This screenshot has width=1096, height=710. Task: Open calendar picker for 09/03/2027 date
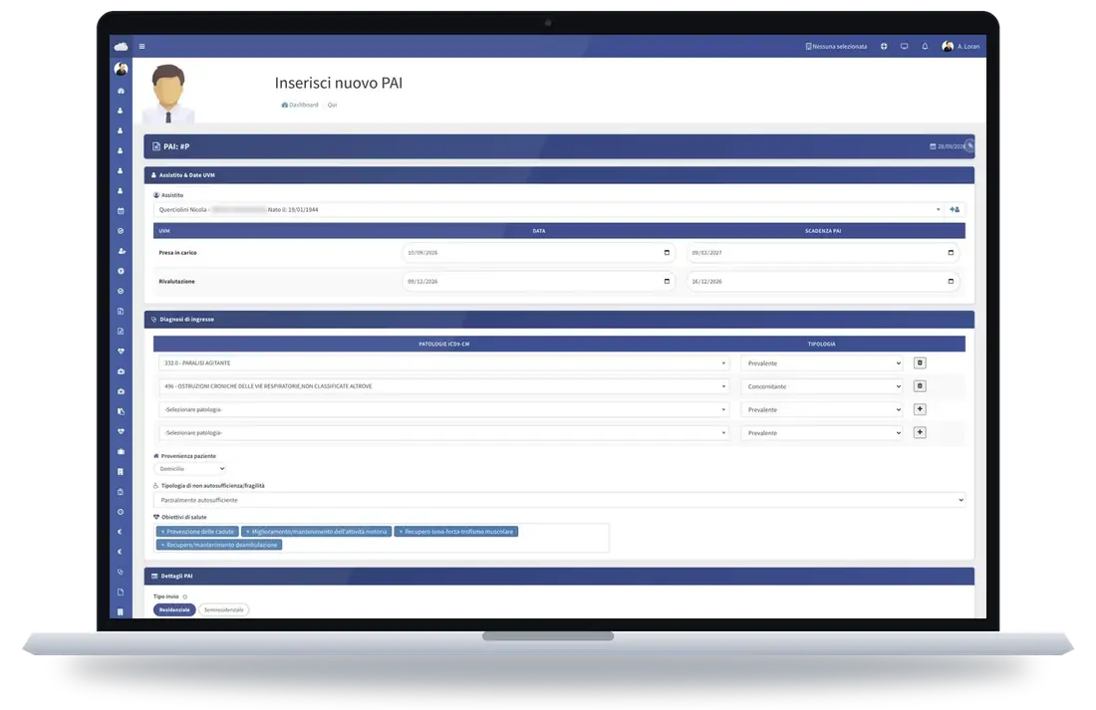coord(951,253)
